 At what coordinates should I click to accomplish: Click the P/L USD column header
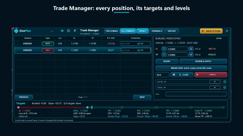pyautogui.click(x=111, y=38)
